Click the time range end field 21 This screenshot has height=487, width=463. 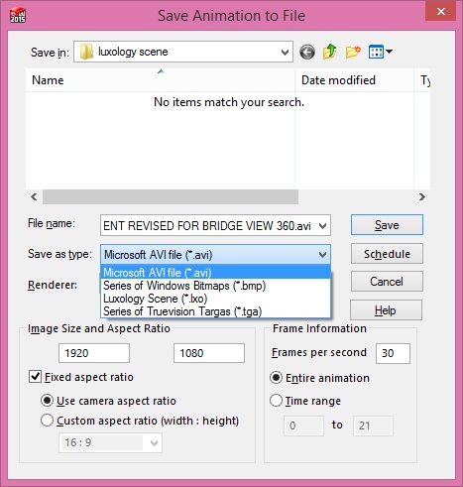pos(373,426)
